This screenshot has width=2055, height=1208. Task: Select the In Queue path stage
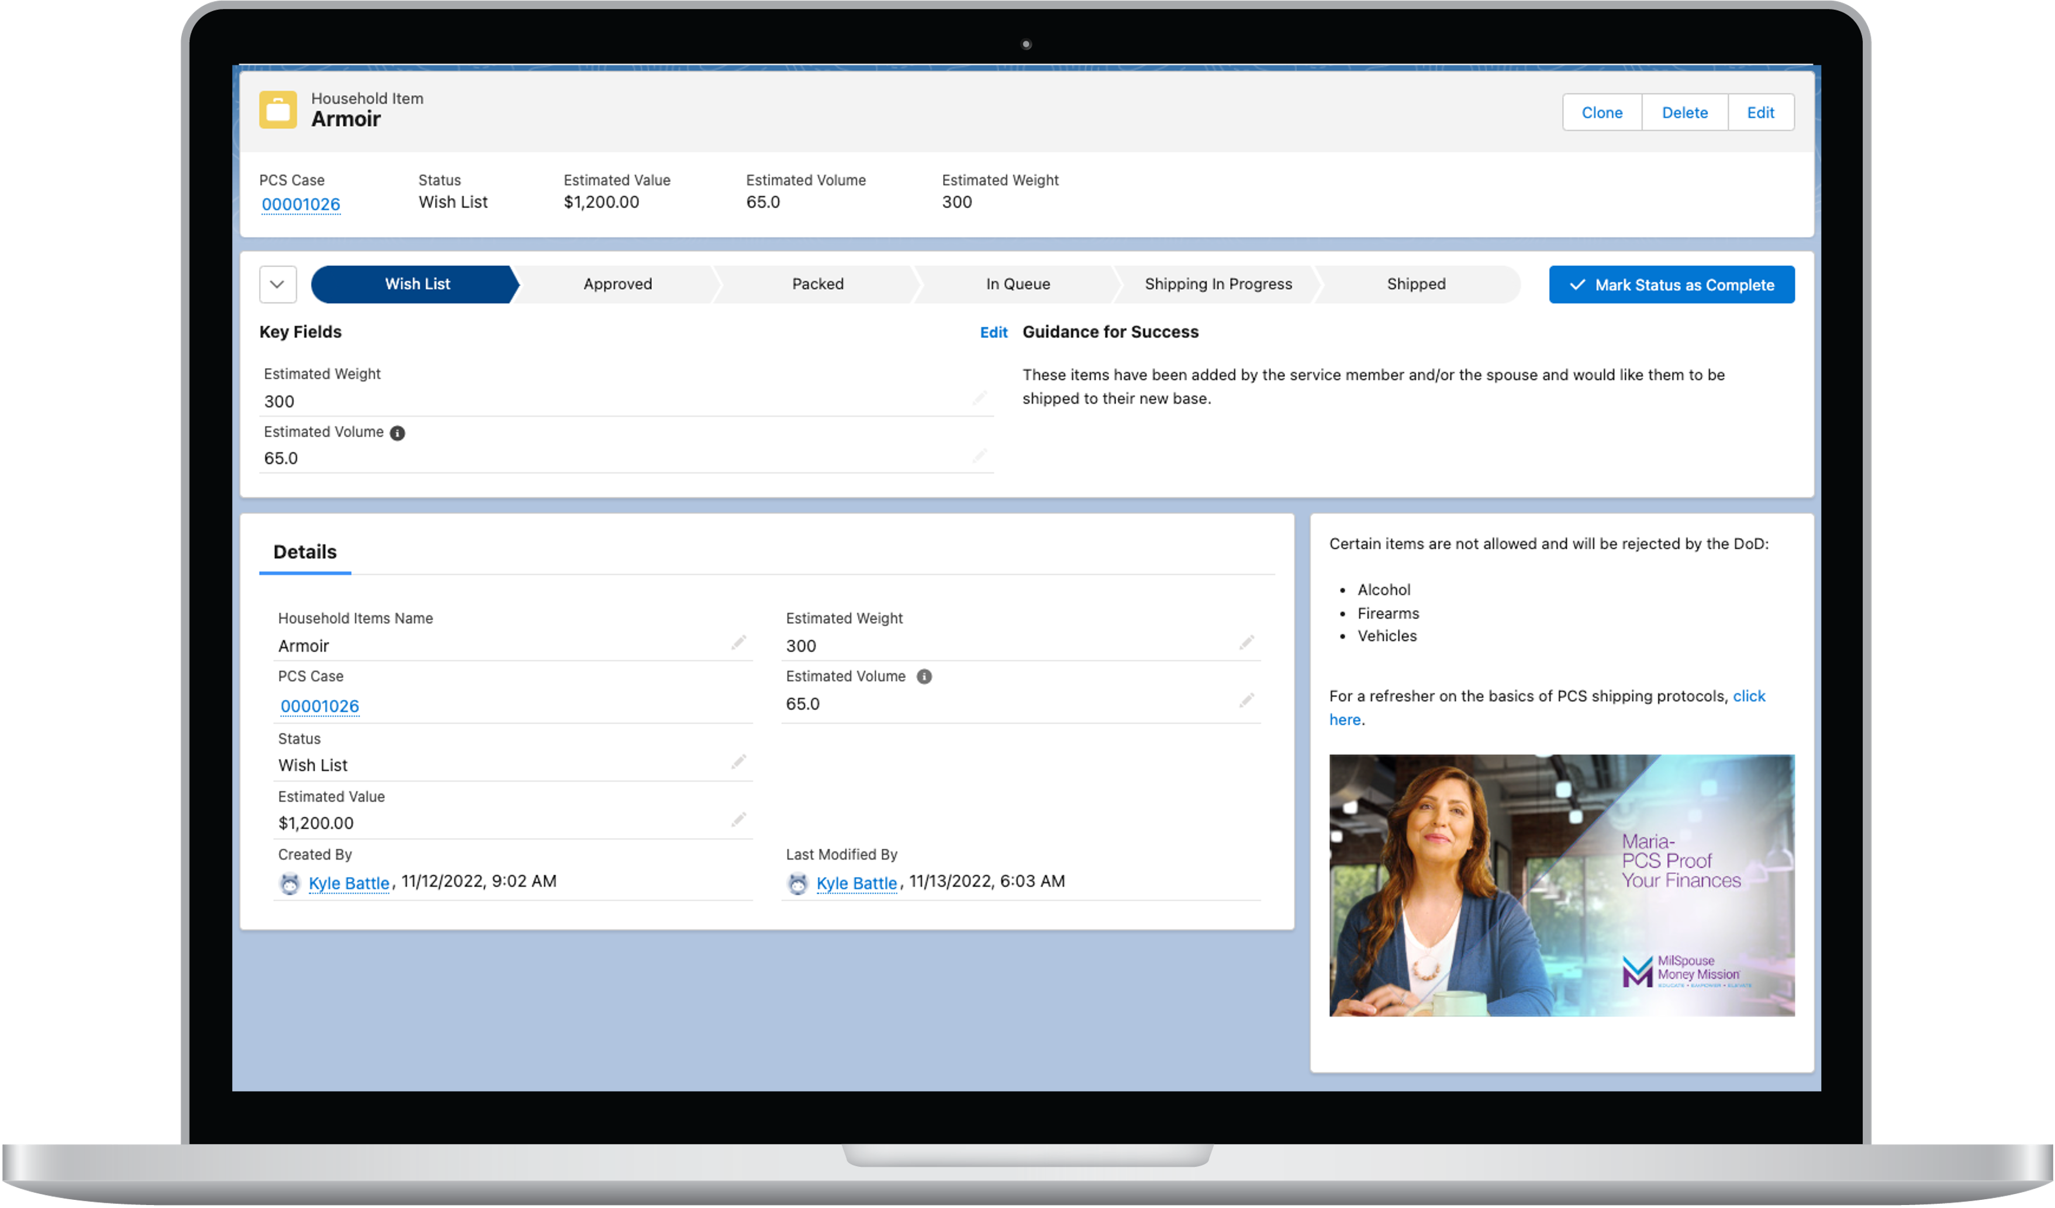(1018, 285)
